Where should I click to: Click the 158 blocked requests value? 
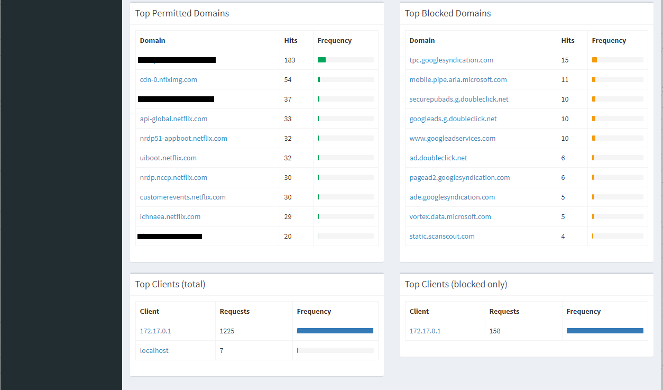(x=495, y=331)
